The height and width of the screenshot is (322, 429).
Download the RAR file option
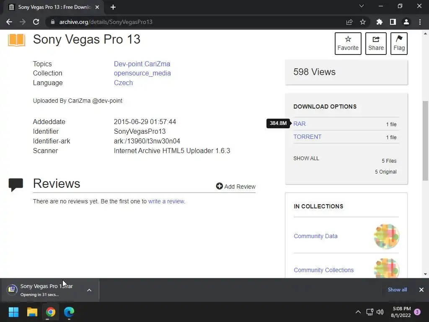coord(299,124)
